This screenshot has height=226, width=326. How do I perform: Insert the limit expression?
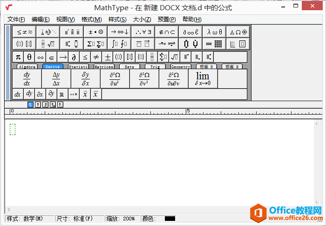click(203, 79)
